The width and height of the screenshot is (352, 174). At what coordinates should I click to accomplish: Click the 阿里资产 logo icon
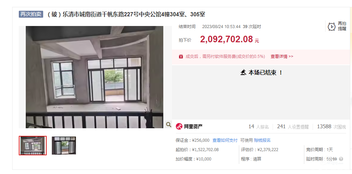click(179, 127)
